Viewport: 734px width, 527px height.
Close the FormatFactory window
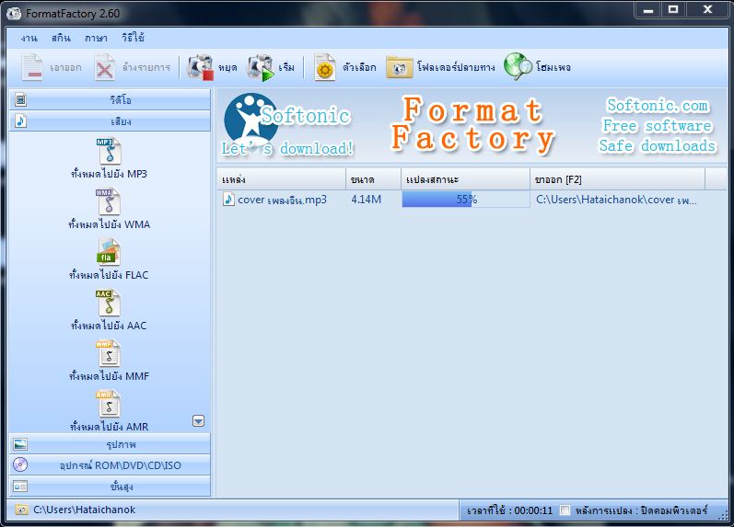click(x=708, y=9)
